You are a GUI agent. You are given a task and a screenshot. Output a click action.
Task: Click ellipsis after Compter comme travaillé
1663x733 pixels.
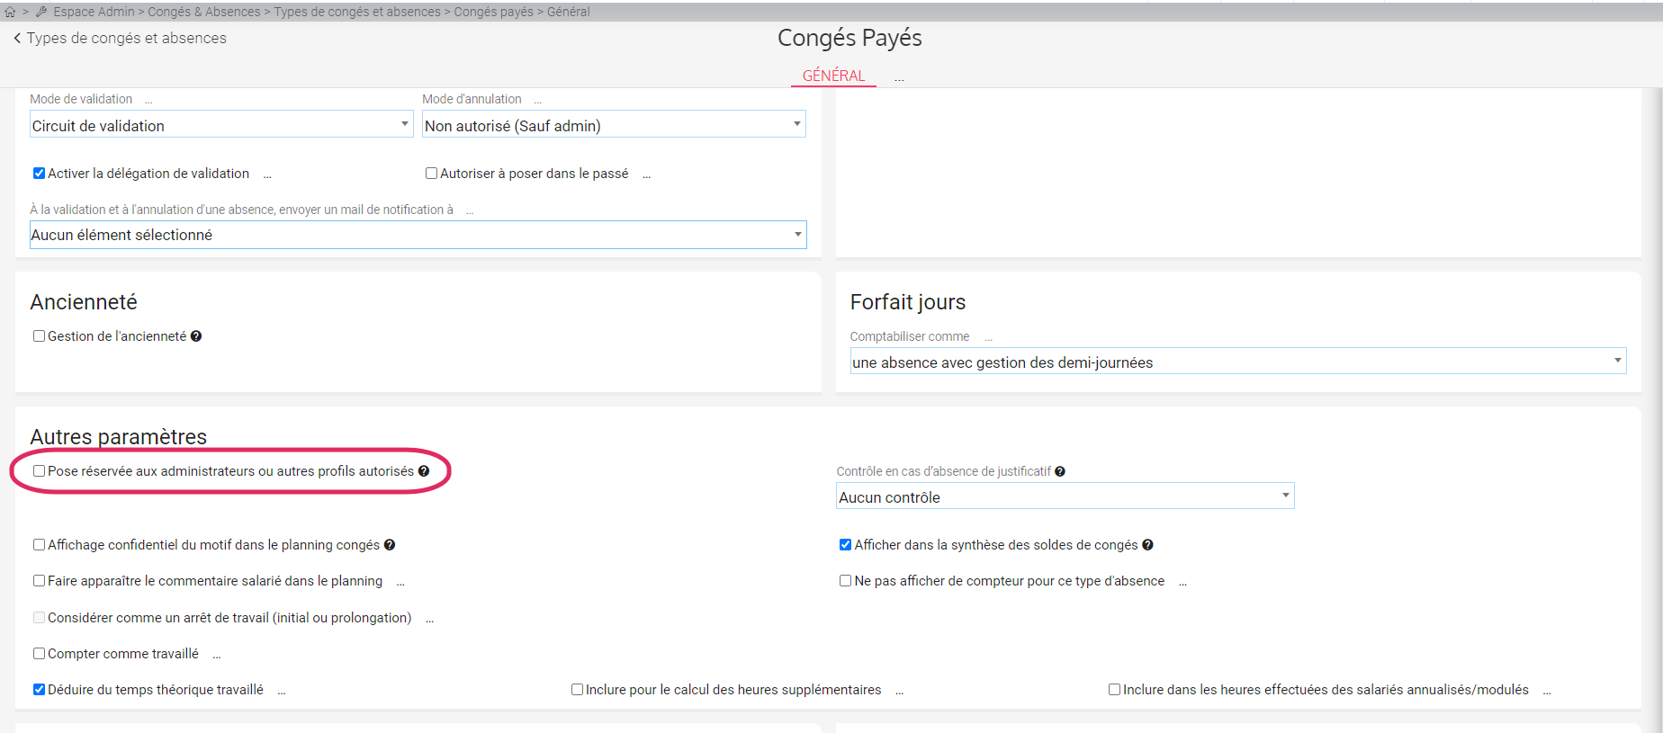(217, 656)
